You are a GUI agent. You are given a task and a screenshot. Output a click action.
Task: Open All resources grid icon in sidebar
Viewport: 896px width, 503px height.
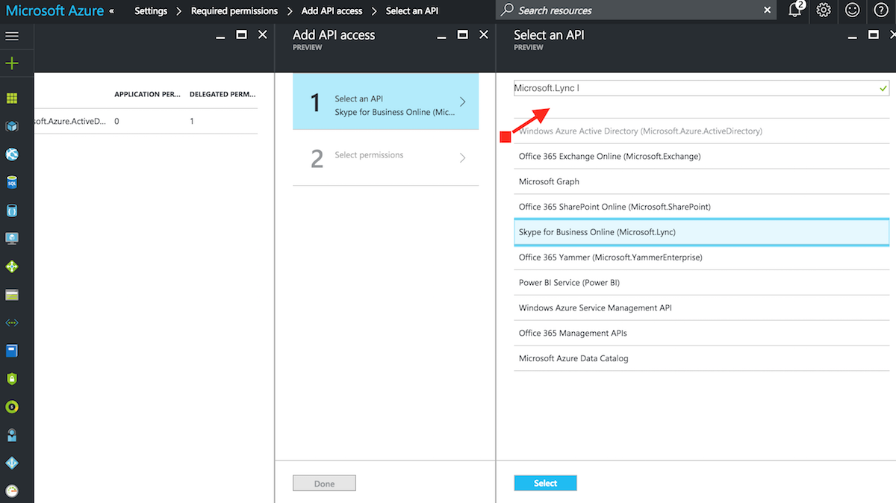(x=12, y=98)
